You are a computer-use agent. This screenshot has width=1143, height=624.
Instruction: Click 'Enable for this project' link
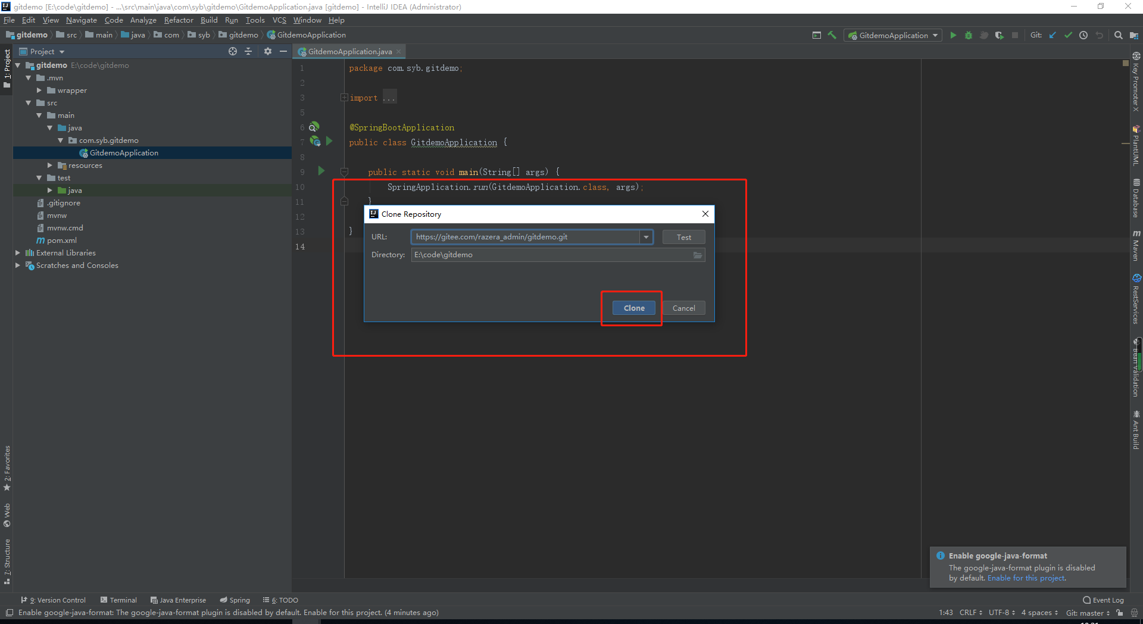1026,578
